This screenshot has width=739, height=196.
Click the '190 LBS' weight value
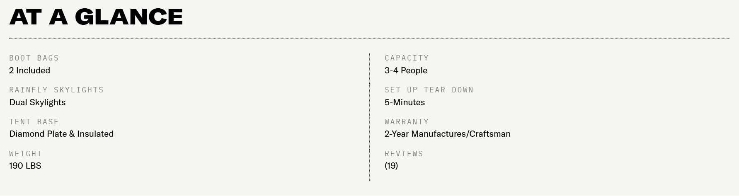point(25,166)
